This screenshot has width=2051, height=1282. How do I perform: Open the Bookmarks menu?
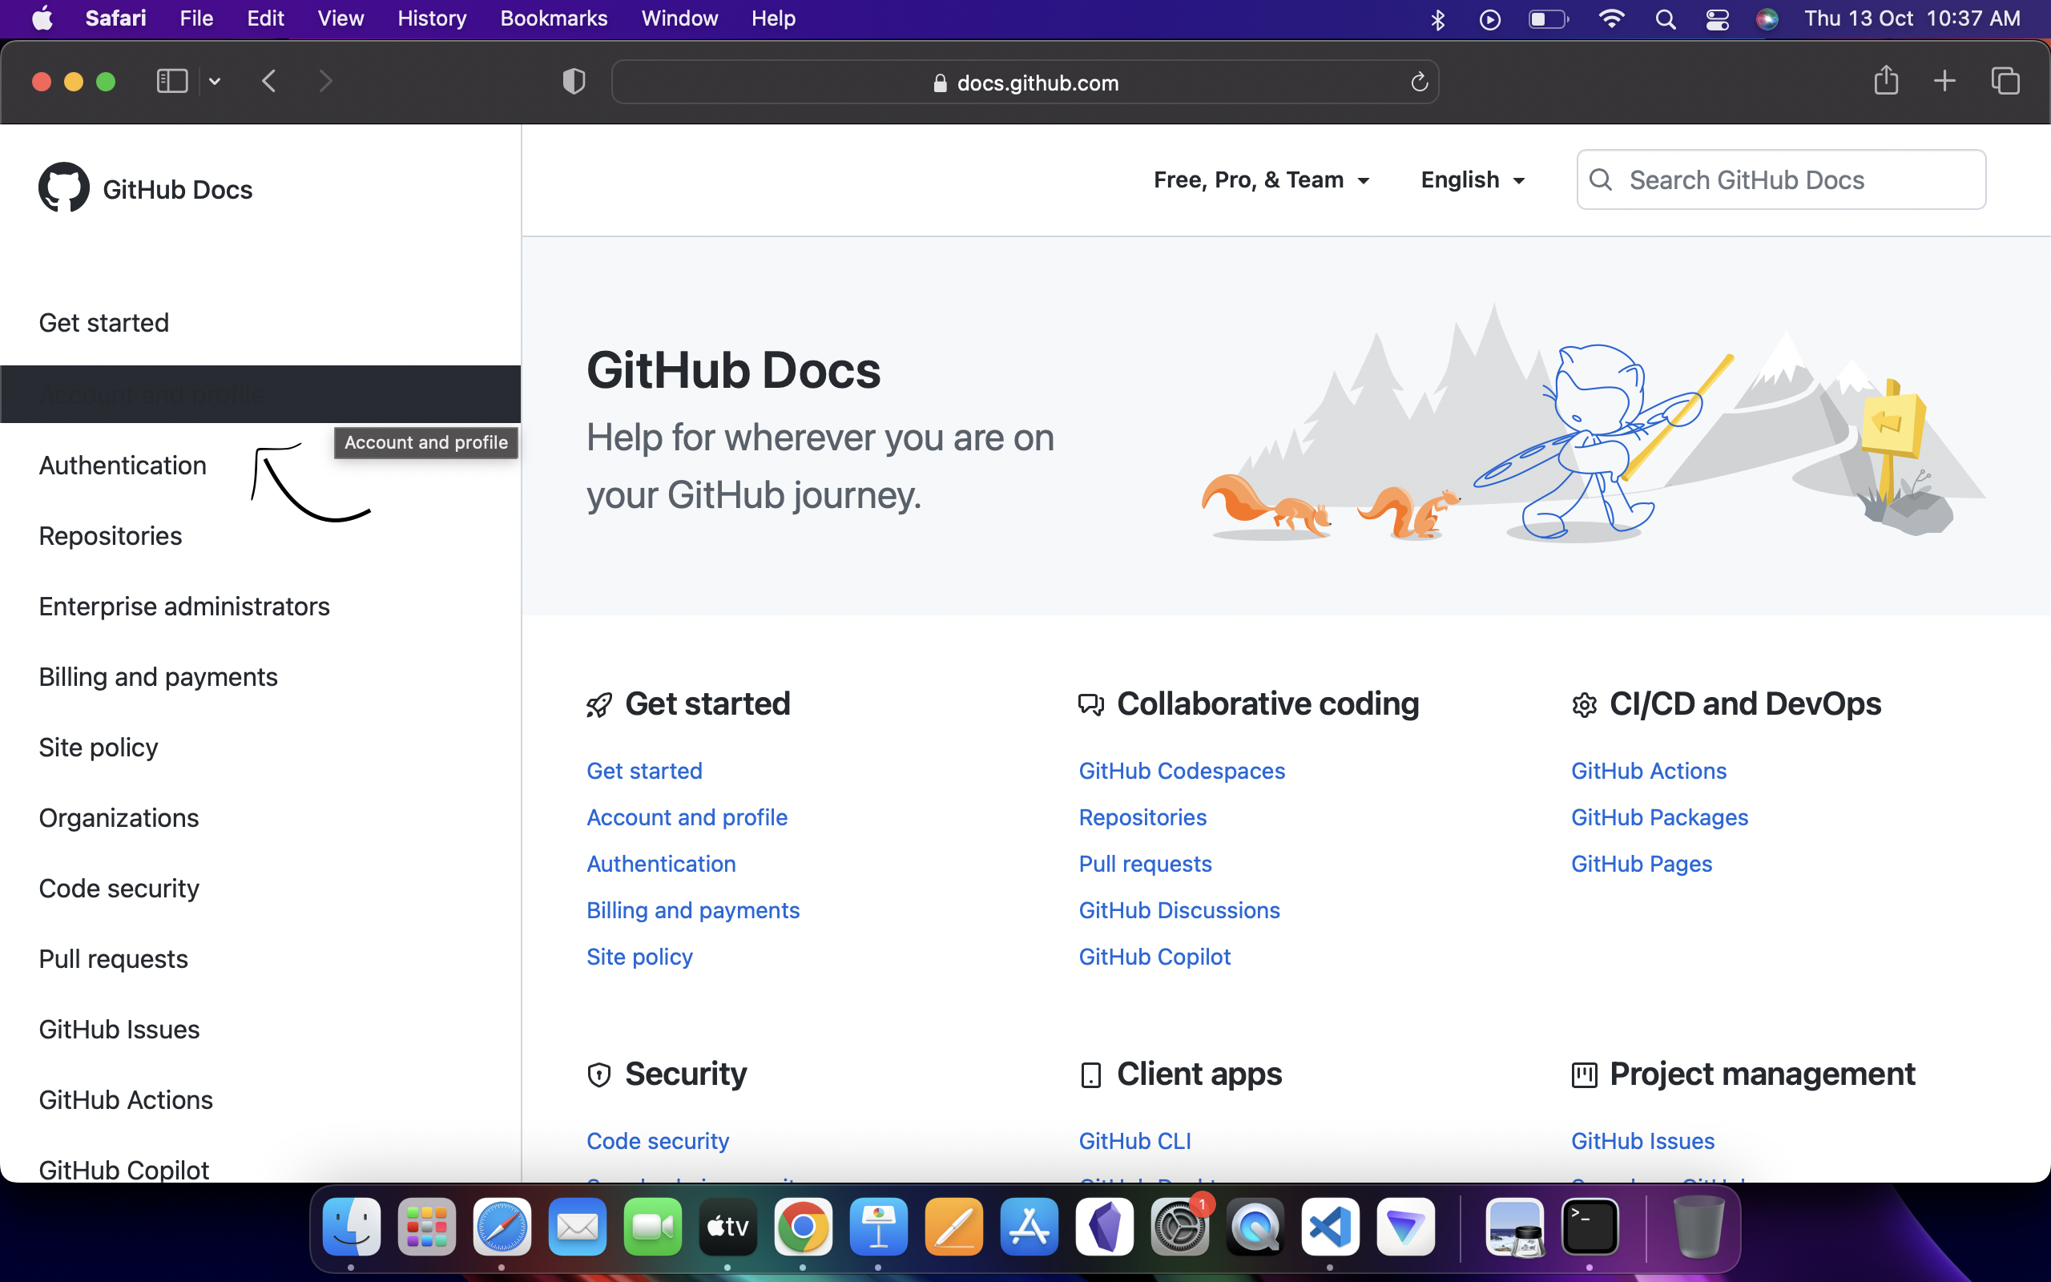[554, 18]
